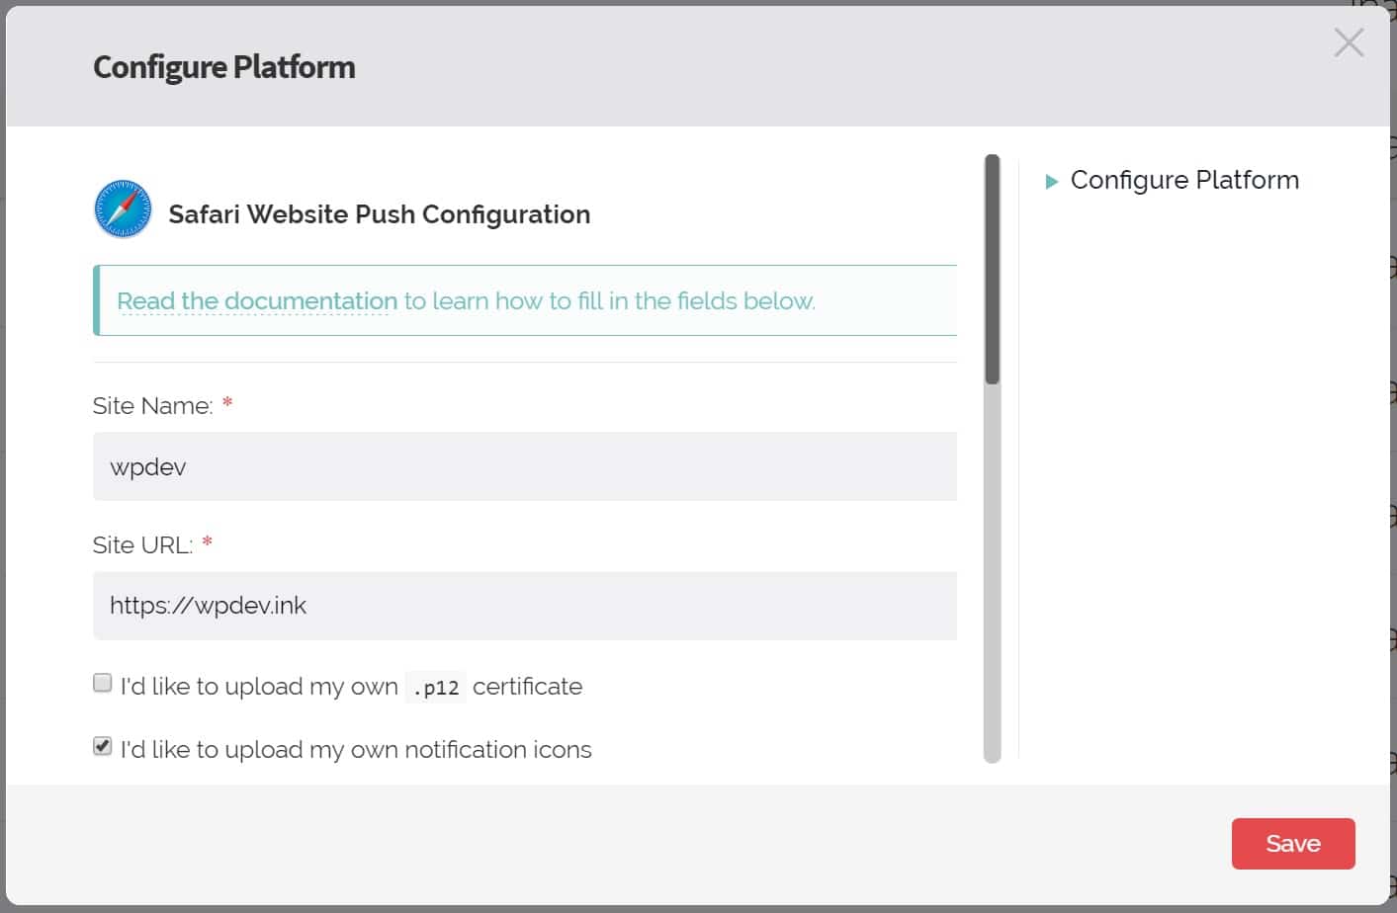Select the blue disclosure arrow icon in sidebar
Image resolution: width=1397 pixels, height=913 pixels.
(1052, 180)
